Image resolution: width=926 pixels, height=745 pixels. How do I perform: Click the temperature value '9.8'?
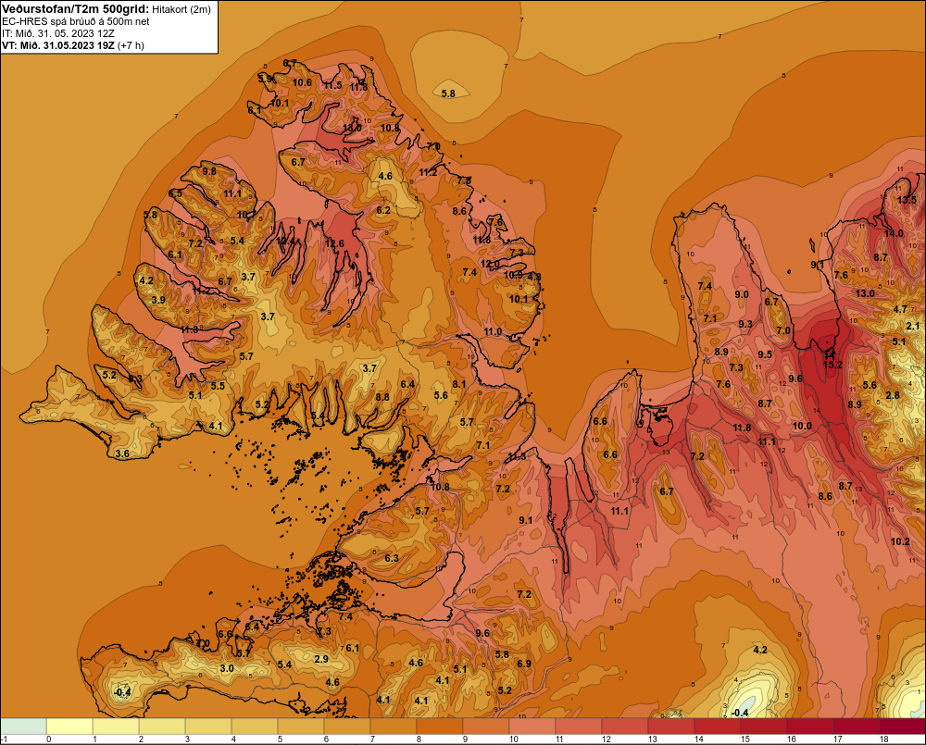[x=209, y=171]
